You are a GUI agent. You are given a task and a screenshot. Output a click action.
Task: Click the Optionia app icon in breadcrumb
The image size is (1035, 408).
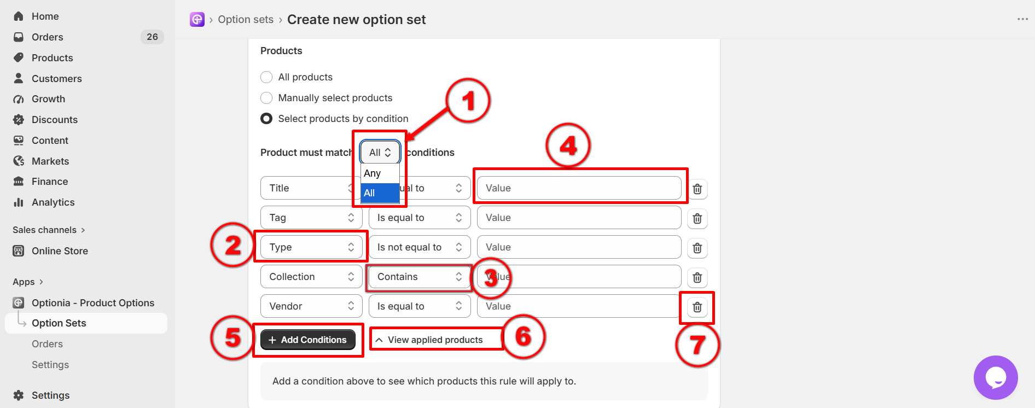(197, 19)
